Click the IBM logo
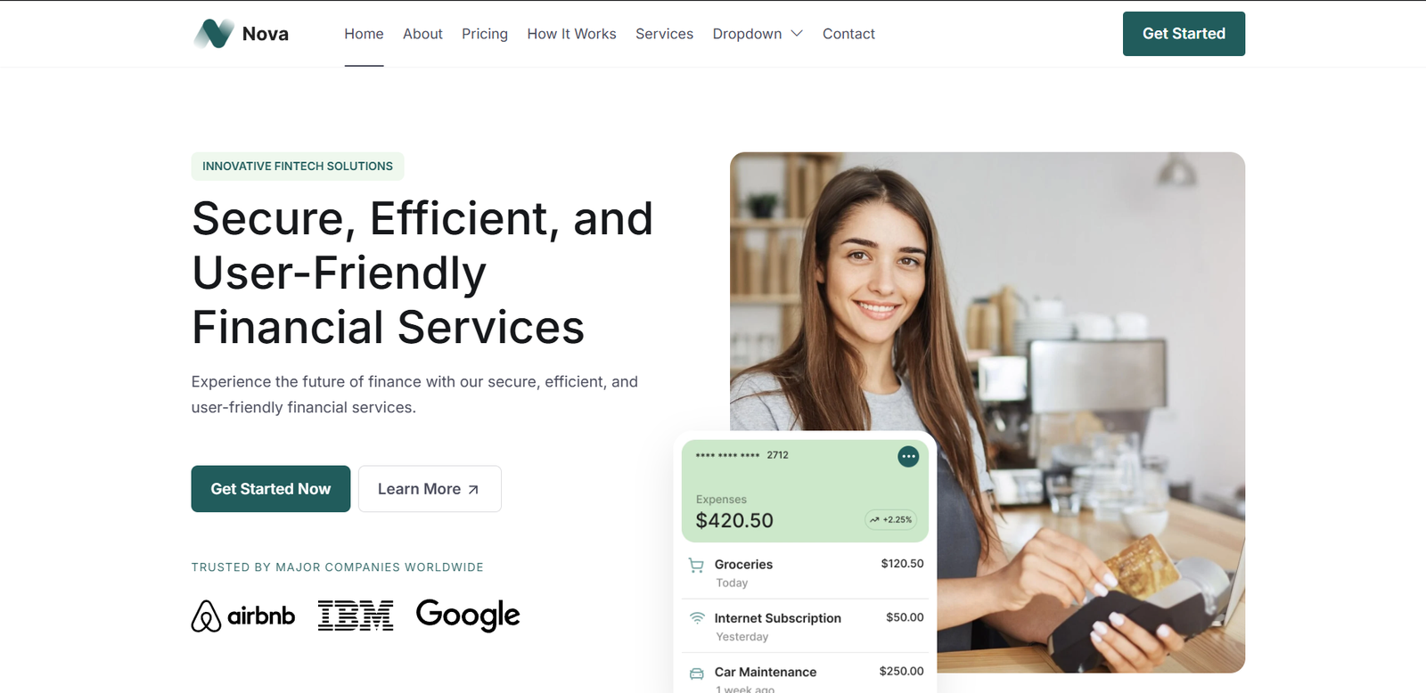 [356, 616]
